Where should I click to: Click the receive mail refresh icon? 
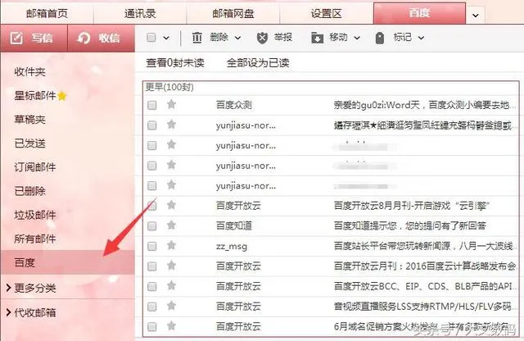coord(84,38)
